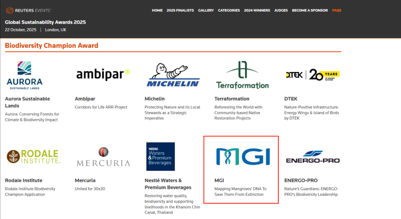
Task: Click 'Rodale Institute Biodiversity Champion Application' text
Action: (30, 192)
